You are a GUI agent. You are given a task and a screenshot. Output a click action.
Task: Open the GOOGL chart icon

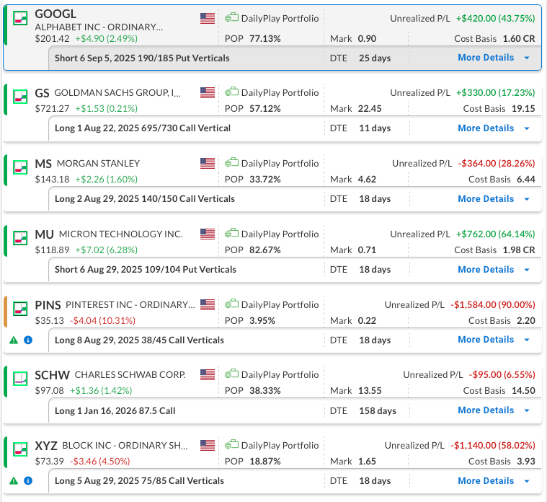point(20,18)
